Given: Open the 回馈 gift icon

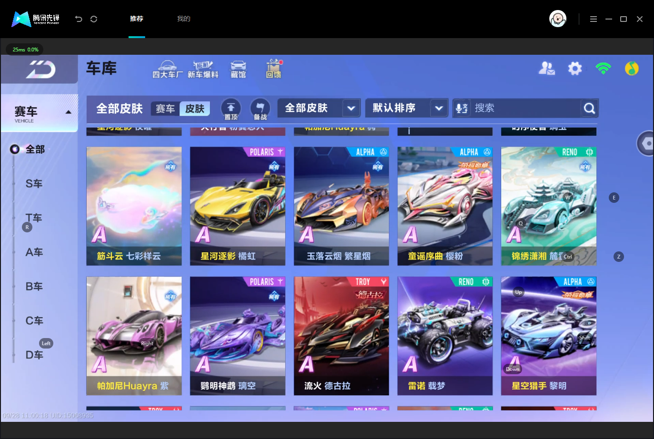Looking at the screenshot, I should (x=274, y=69).
